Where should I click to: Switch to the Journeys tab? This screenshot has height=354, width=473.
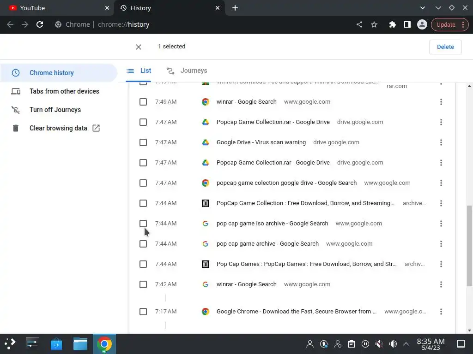click(187, 71)
